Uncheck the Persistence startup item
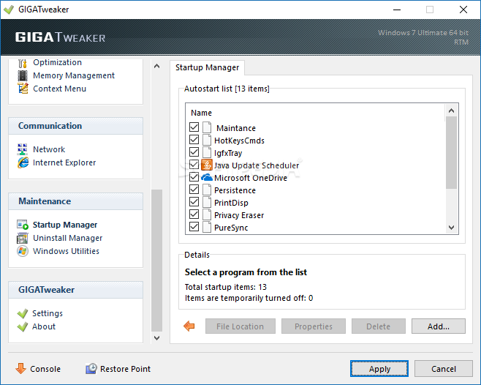Screen dimensions: 481x385 point(194,190)
